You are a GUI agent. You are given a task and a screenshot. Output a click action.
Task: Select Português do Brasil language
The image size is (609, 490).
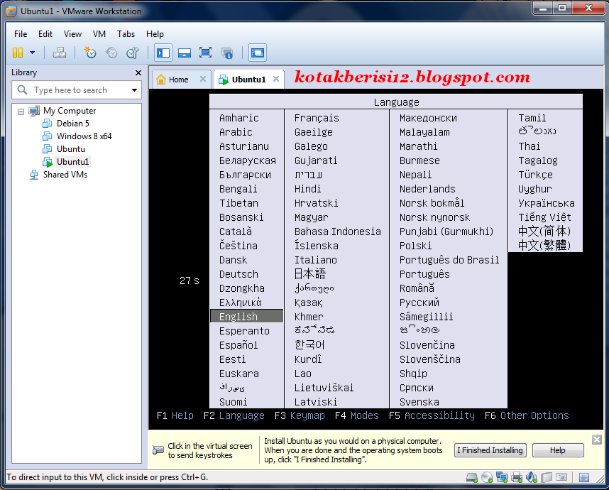click(x=449, y=260)
